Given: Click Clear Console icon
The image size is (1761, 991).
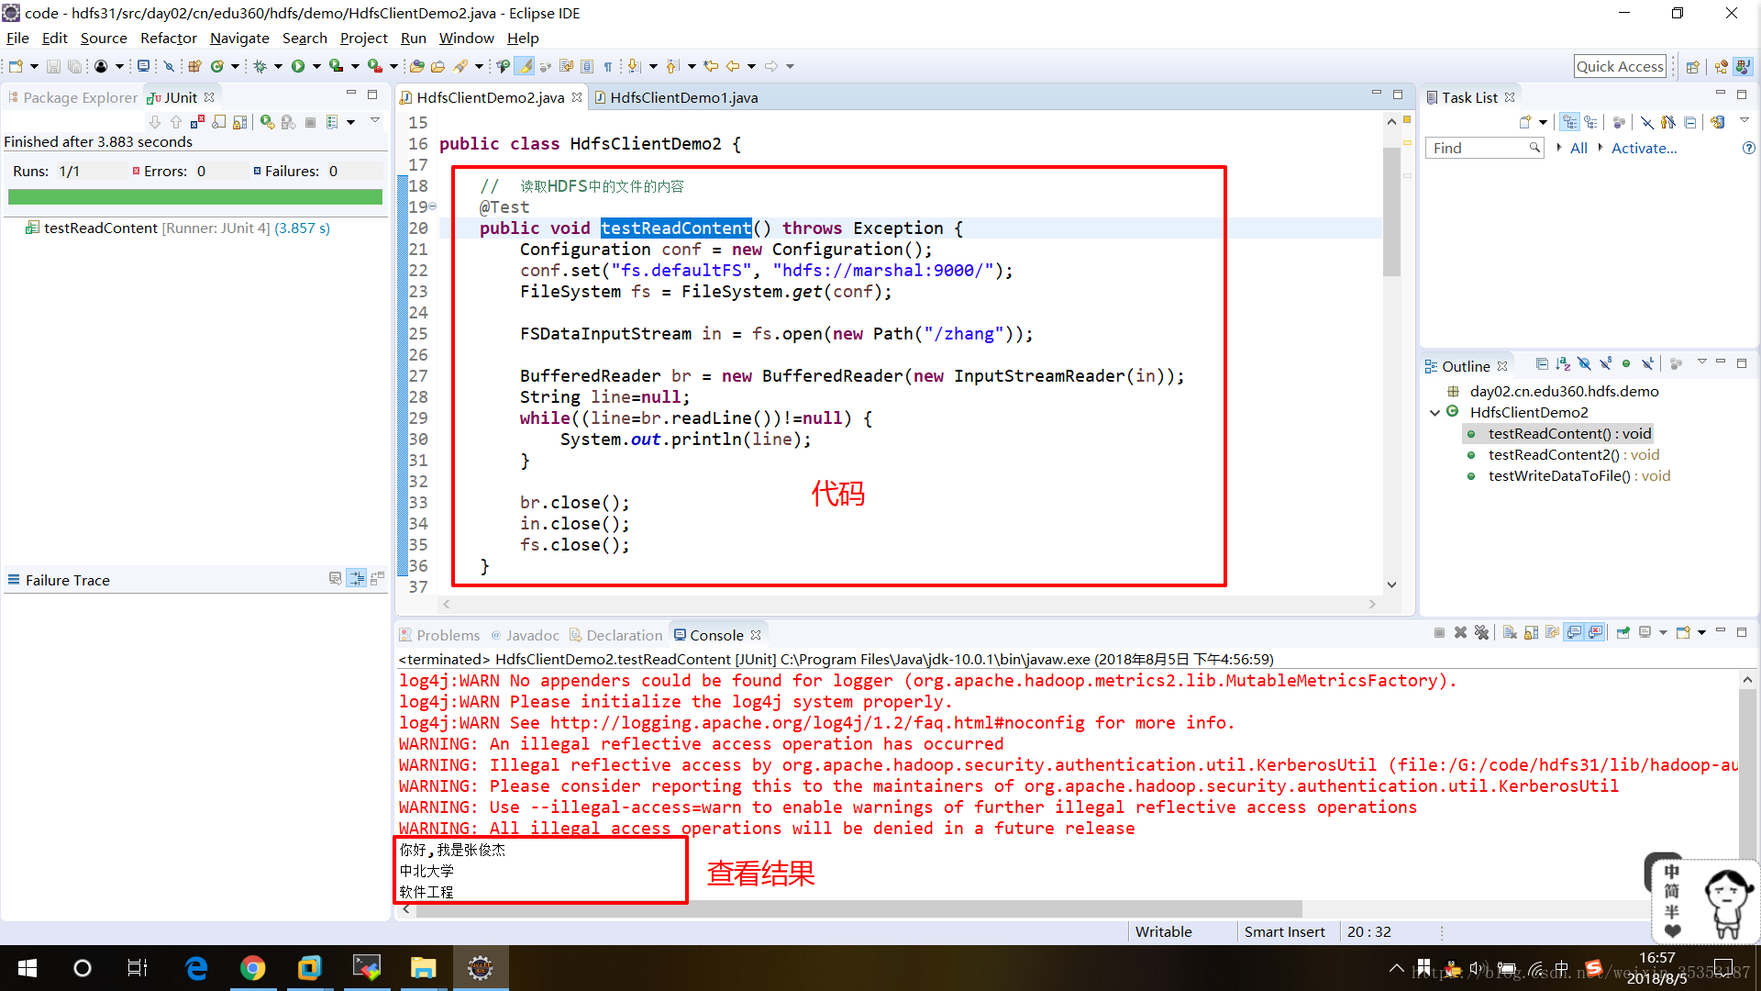Looking at the screenshot, I should click(1510, 632).
